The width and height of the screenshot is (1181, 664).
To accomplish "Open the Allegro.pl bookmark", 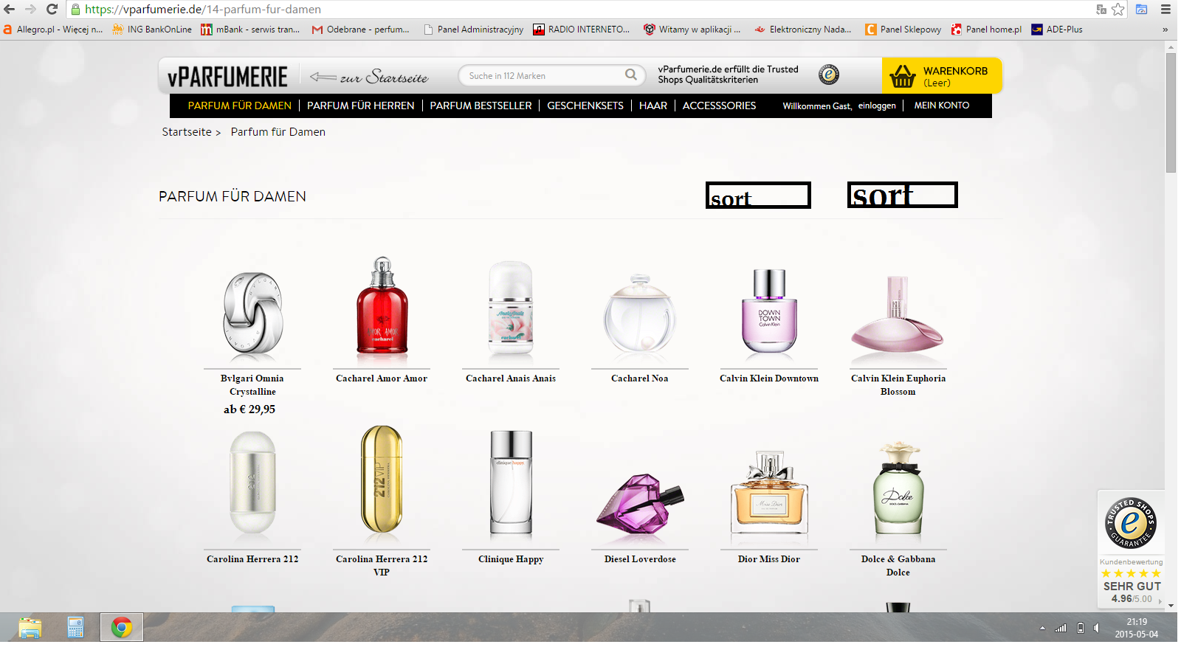I will click(53, 30).
